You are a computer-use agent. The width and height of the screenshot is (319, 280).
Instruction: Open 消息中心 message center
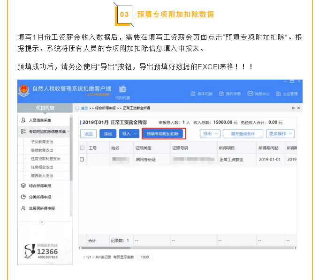point(258,94)
